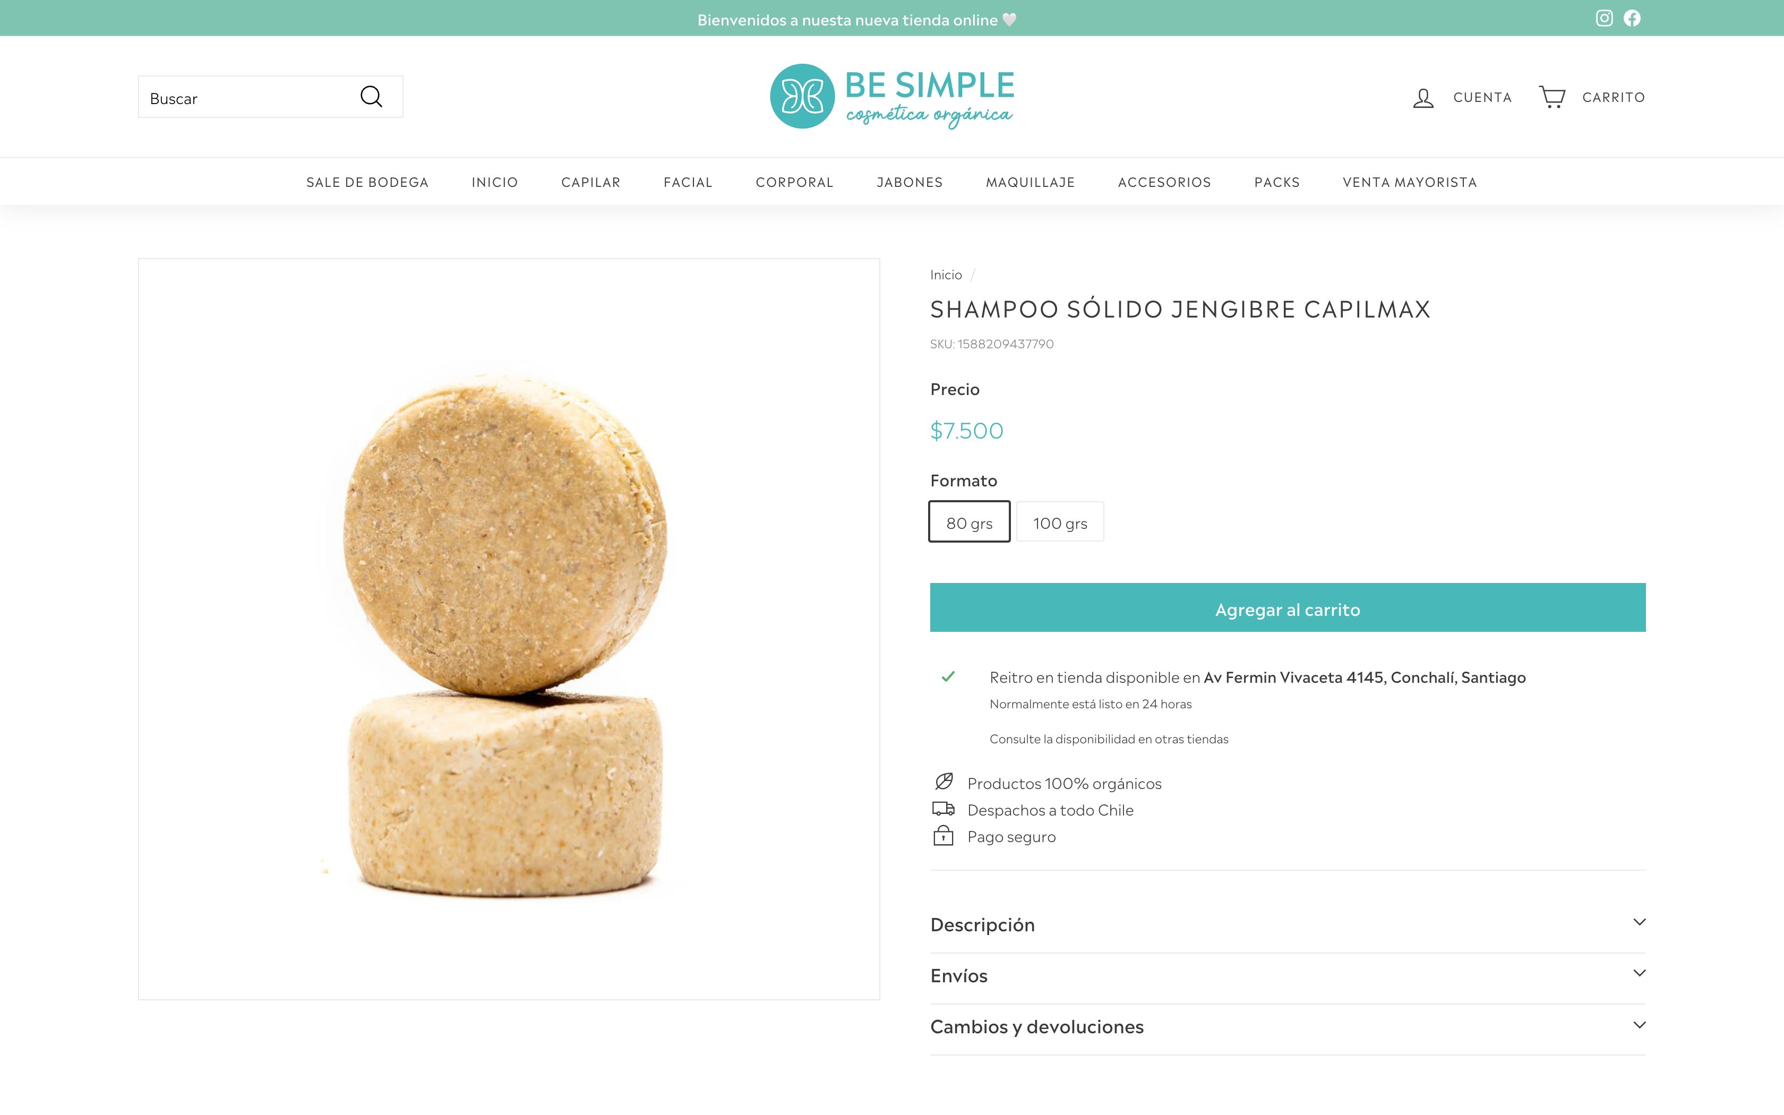Click the truck icon beside Despachos a todo Chile
The width and height of the screenshot is (1784, 1115).
[944, 809]
